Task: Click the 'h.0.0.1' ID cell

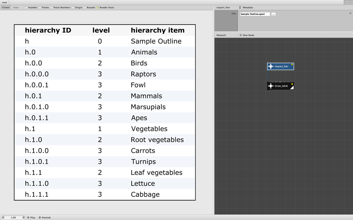Action: (36, 85)
